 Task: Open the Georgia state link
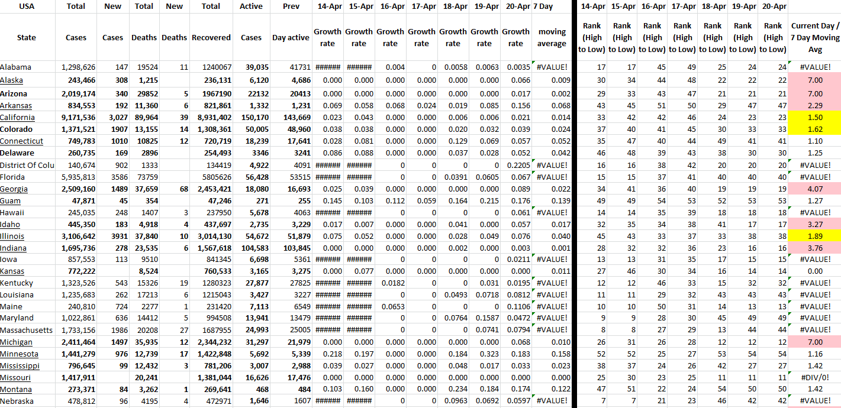tap(14, 189)
